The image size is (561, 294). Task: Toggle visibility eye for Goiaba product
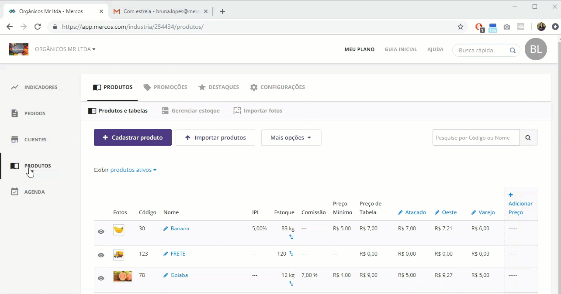101,278
